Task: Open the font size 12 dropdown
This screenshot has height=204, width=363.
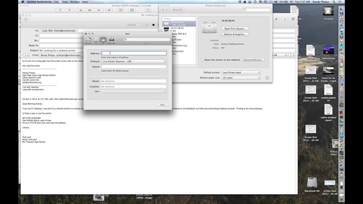Action: click(147, 25)
